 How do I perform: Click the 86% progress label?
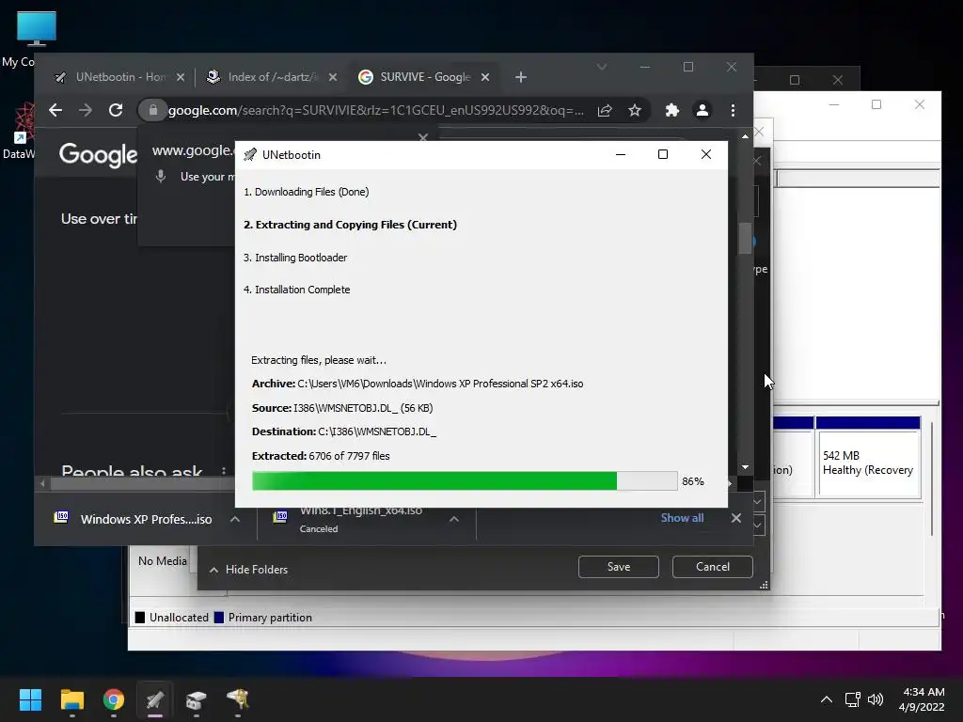[x=693, y=481]
